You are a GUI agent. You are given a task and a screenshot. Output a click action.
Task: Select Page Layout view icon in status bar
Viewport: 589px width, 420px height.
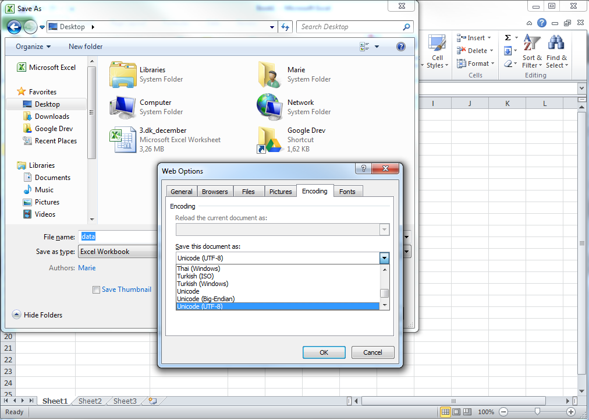tap(456, 412)
